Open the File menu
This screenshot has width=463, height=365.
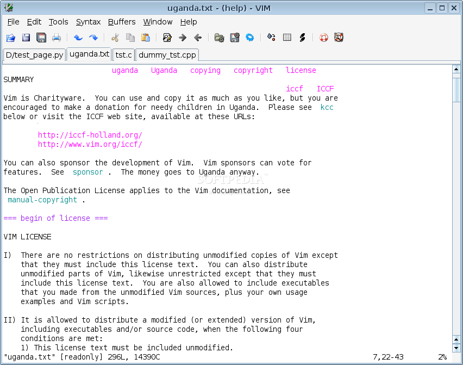coord(13,22)
